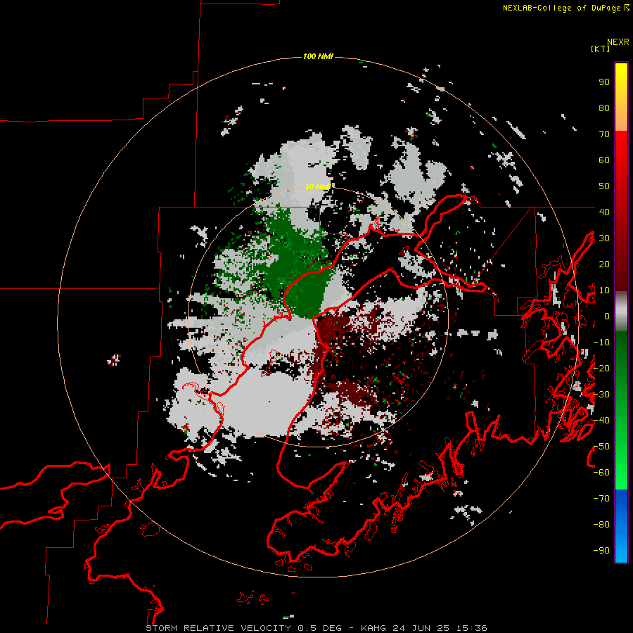
Task: Click the 0 value on velocity scale
Action: click(x=607, y=316)
